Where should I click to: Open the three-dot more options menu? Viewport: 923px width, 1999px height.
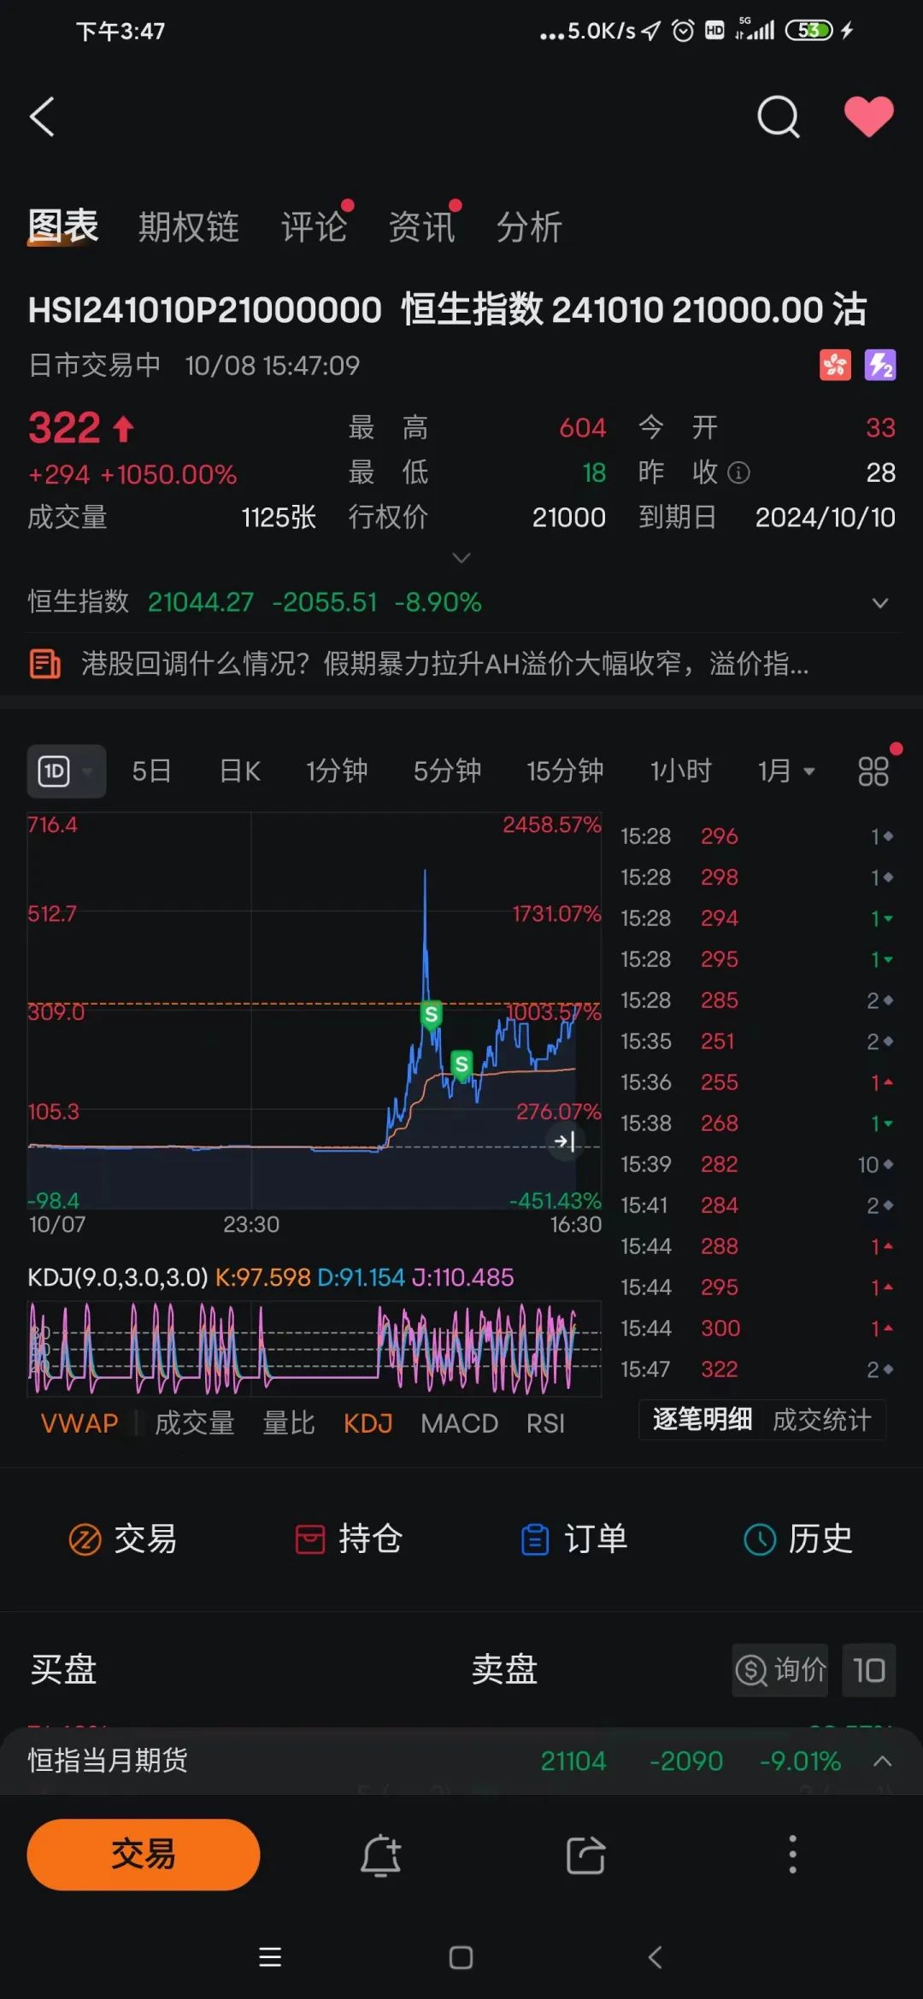792,1855
